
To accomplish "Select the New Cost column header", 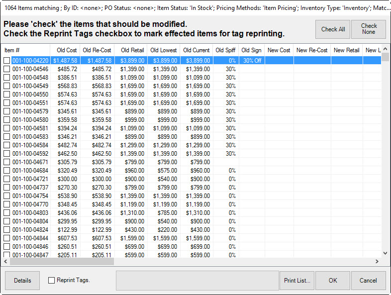I will pos(279,50).
